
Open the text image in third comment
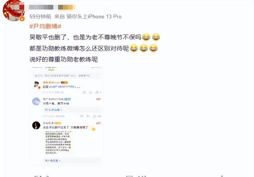58,143
